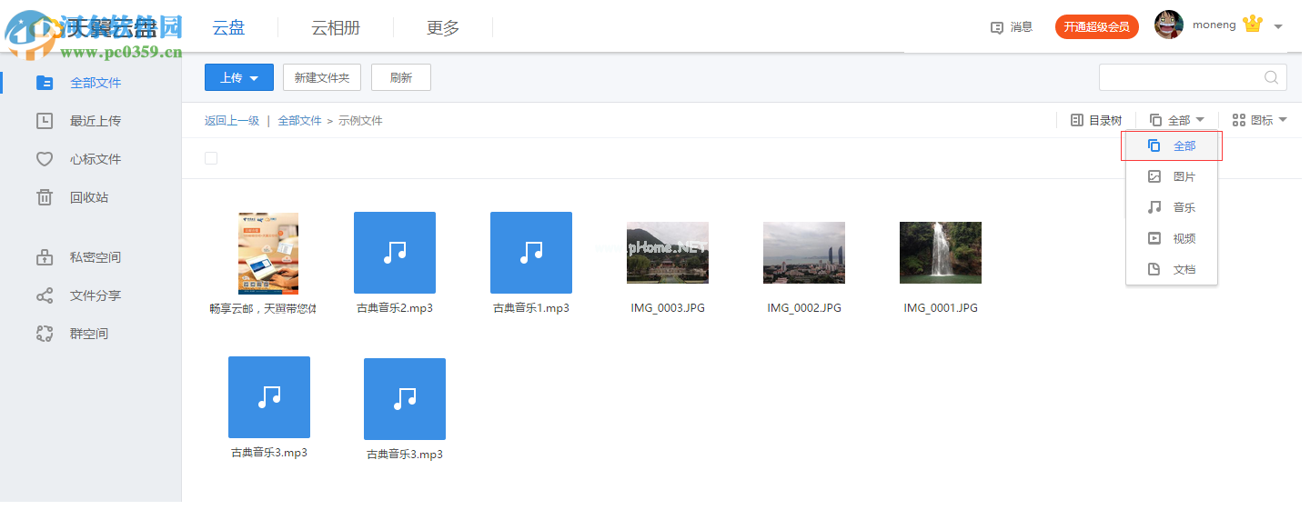Click the IMG_0003.JPG file name
The image size is (1310, 510).
tap(668, 308)
